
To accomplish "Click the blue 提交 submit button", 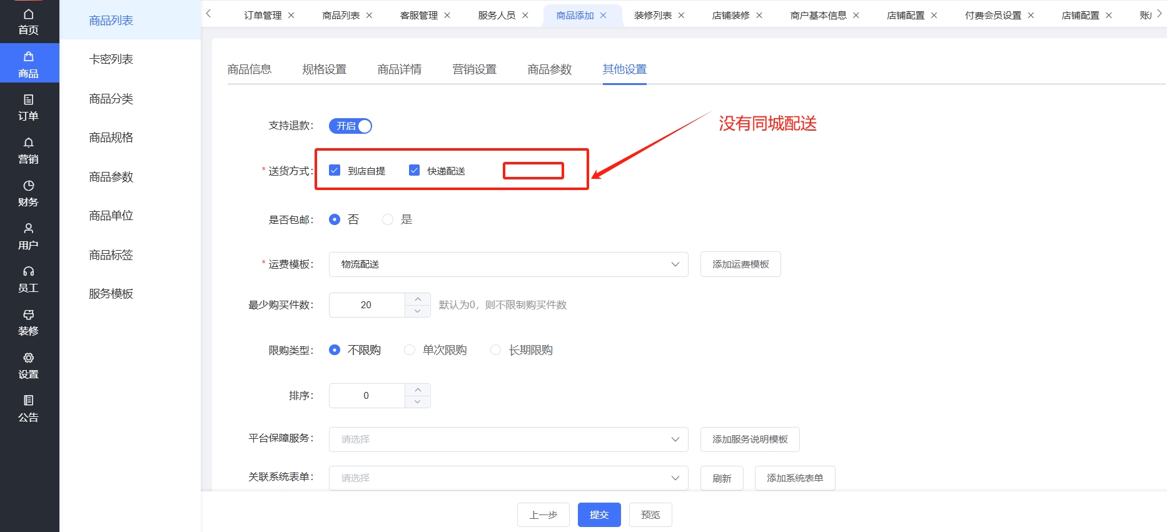I will (x=599, y=514).
